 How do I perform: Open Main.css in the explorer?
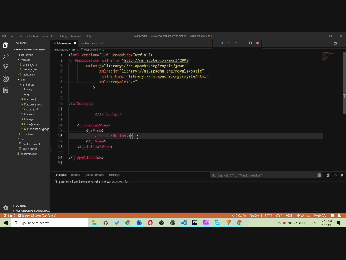tap(29, 114)
